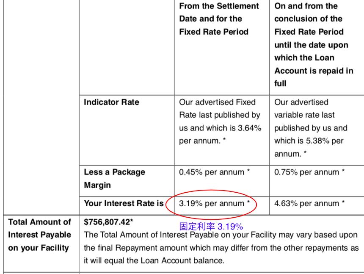Screen dimensions: 364x274
Task: Select the final Repayment amount phrase
Action: point(138,248)
